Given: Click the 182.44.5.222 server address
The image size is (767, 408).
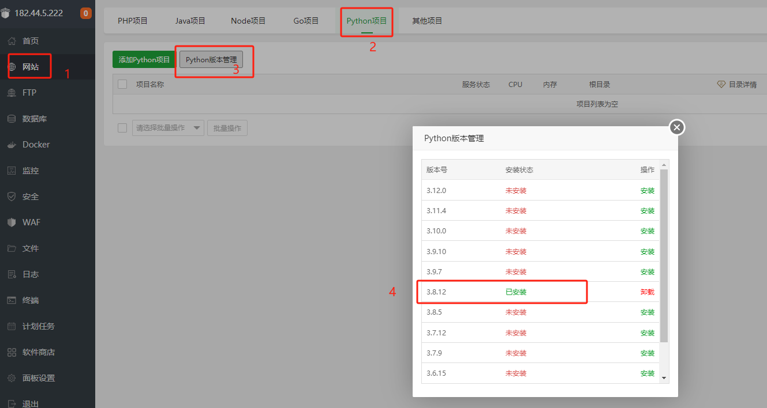Looking at the screenshot, I should [39, 13].
